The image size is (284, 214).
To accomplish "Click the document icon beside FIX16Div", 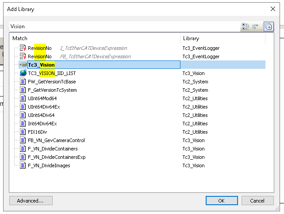I will pos(23,132).
